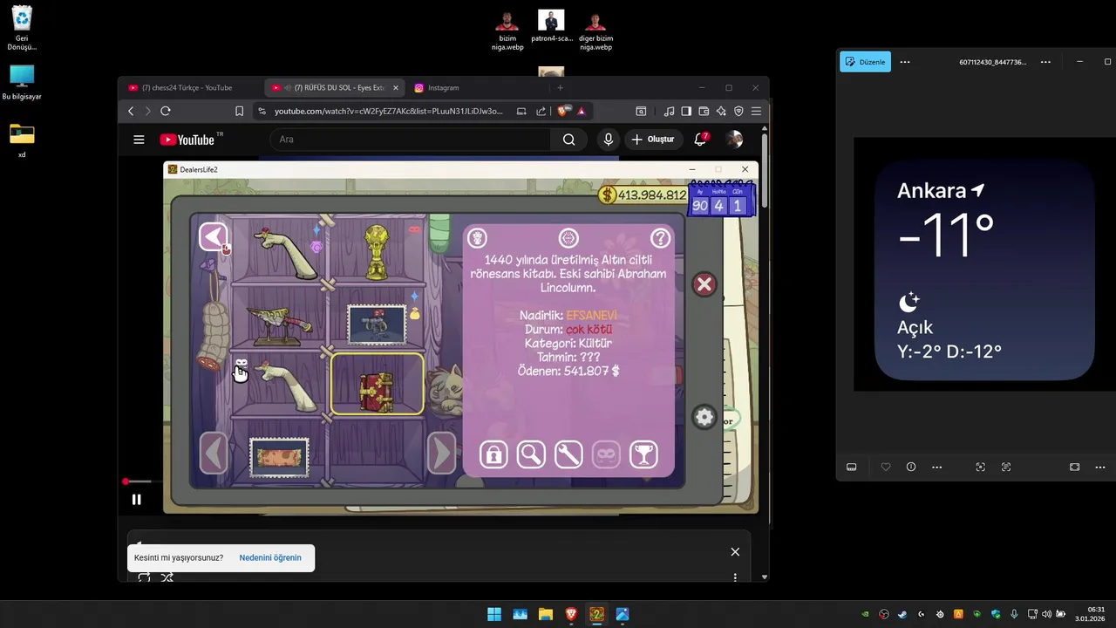Bookmark the page using the bookmark icon
1116x628 pixels.
(x=239, y=111)
